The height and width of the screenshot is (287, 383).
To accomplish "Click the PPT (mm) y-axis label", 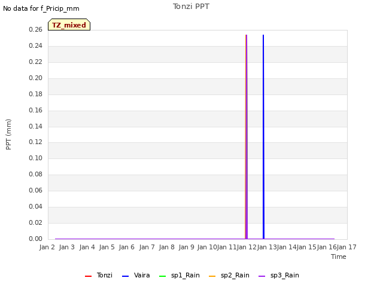I will coord(8,135).
